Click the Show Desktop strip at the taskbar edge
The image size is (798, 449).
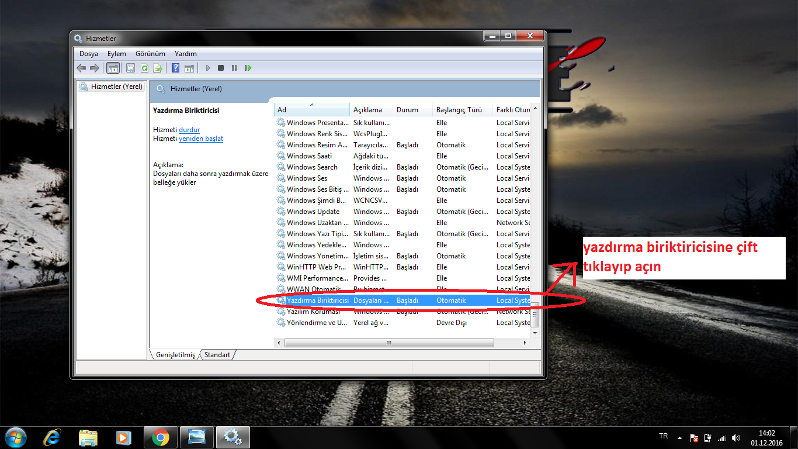pos(793,437)
